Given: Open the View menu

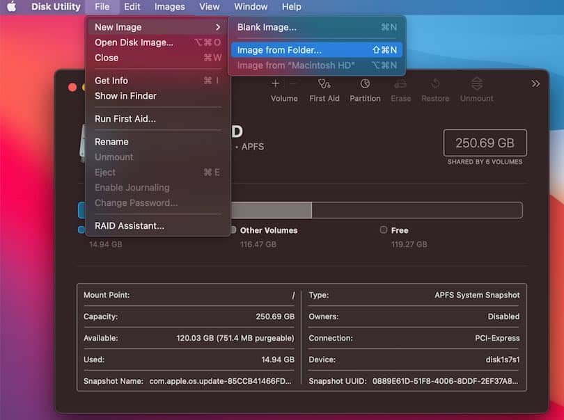Looking at the screenshot, I should click(210, 6).
